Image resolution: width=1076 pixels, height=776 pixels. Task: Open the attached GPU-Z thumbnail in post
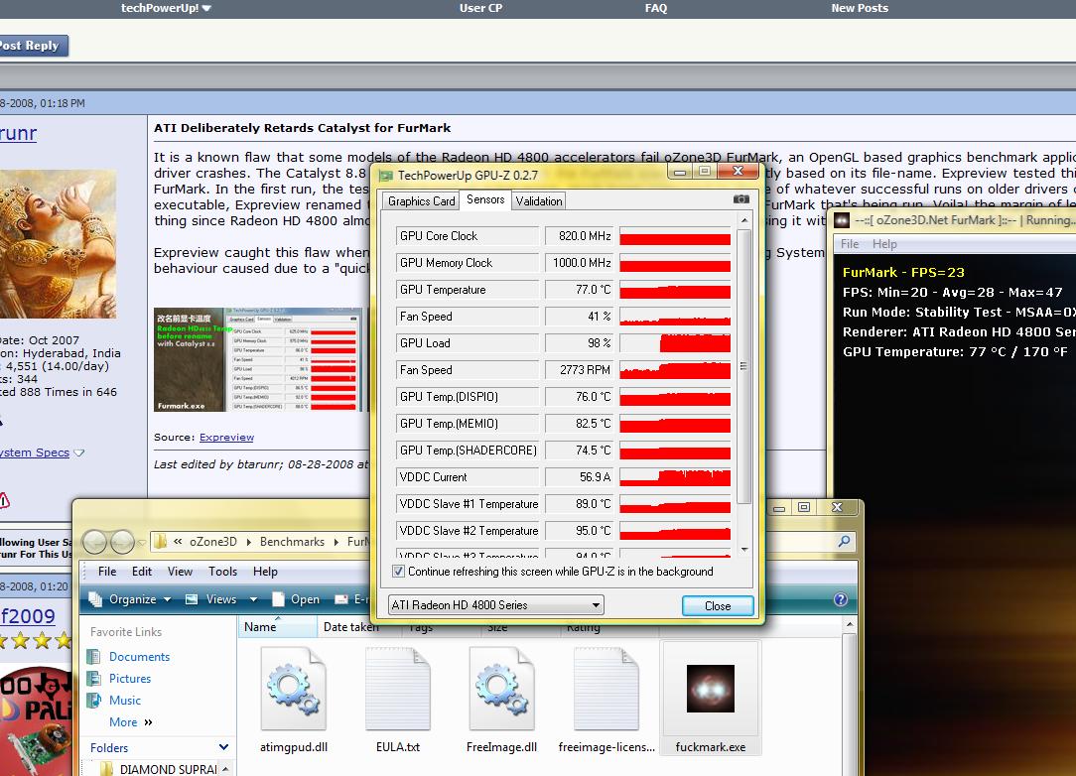[258, 359]
